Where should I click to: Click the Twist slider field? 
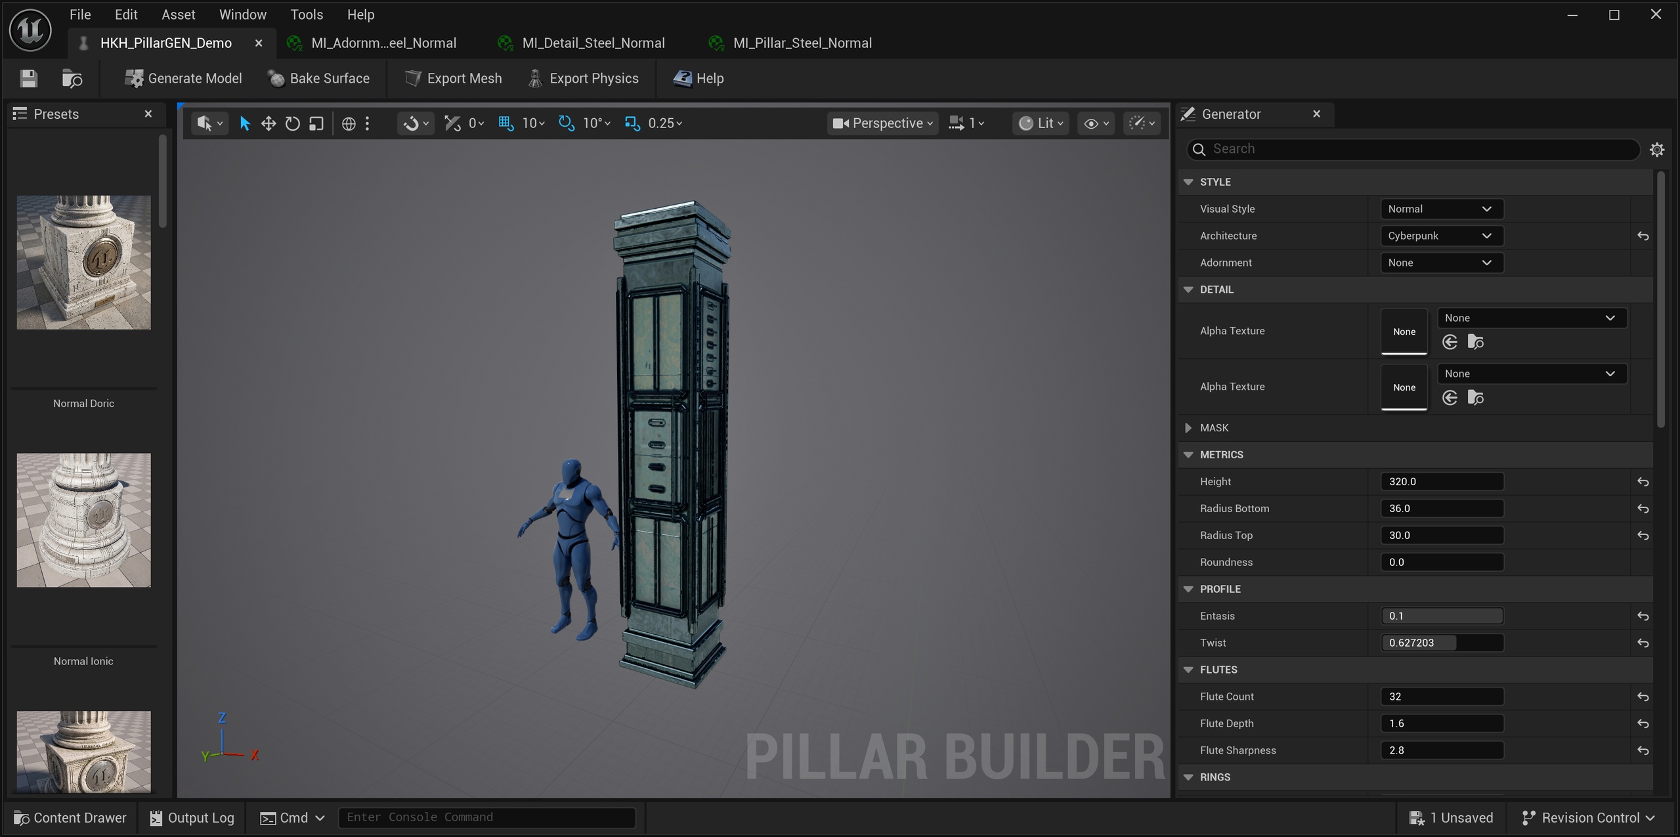pyautogui.click(x=1442, y=643)
